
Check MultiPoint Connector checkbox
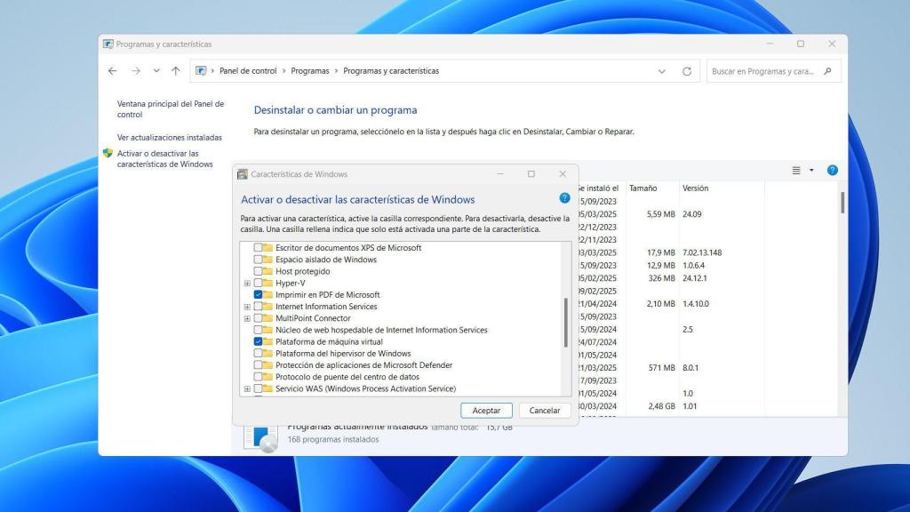click(x=258, y=318)
